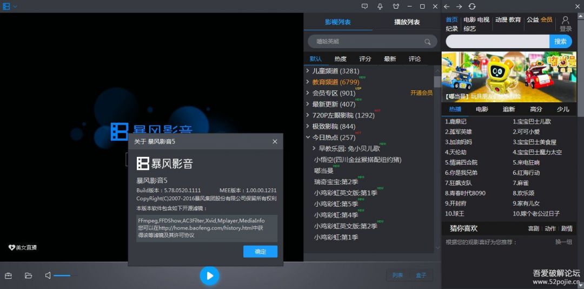Filter recommendations by 动作

click(550, 228)
